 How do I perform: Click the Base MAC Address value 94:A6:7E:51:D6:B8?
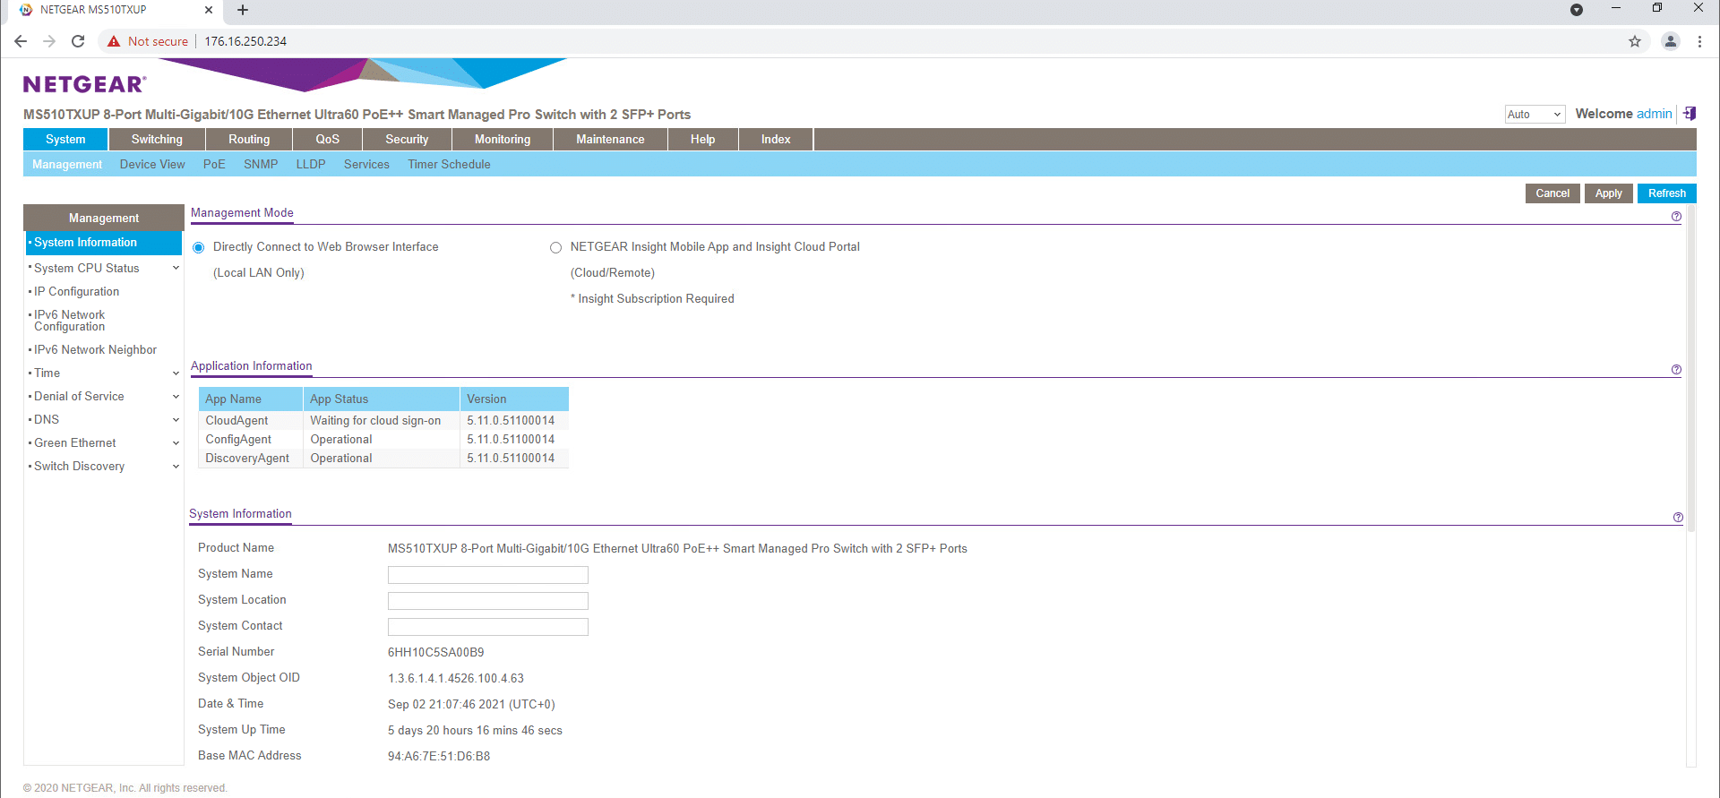click(439, 757)
